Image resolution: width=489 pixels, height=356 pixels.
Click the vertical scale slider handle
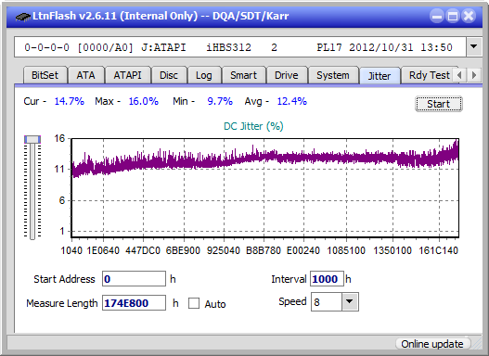click(x=32, y=139)
